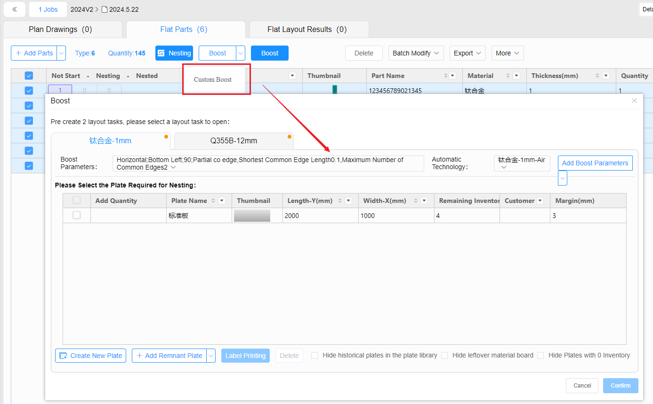This screenshot has height=404, width=653.
Task: Expand the arrow below Add Boost Parameters
Action: coord(563,178)
